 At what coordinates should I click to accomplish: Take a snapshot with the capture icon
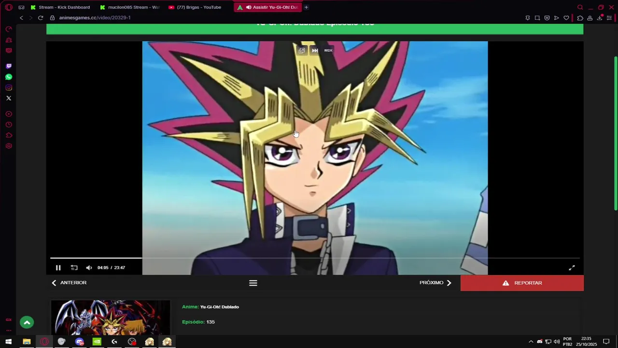[537, 18]
